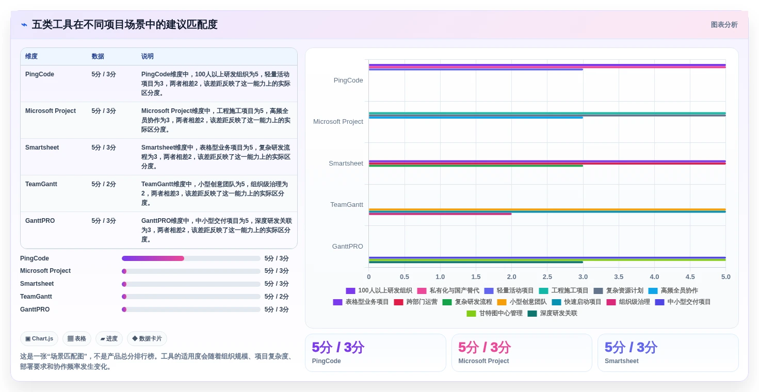Click the chart title heading text
Screen dimensions: 759x392
click(x=125, y=24)
